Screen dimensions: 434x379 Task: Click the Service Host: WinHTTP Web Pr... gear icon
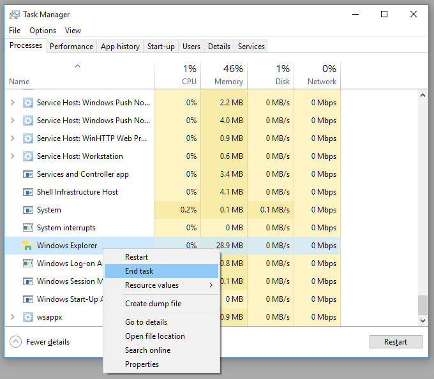pos(27,138)
